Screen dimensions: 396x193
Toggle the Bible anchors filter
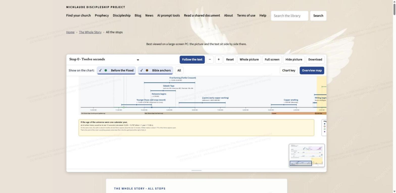(156, 70)
